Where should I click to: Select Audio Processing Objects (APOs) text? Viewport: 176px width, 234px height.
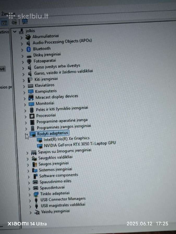[62, 42]
